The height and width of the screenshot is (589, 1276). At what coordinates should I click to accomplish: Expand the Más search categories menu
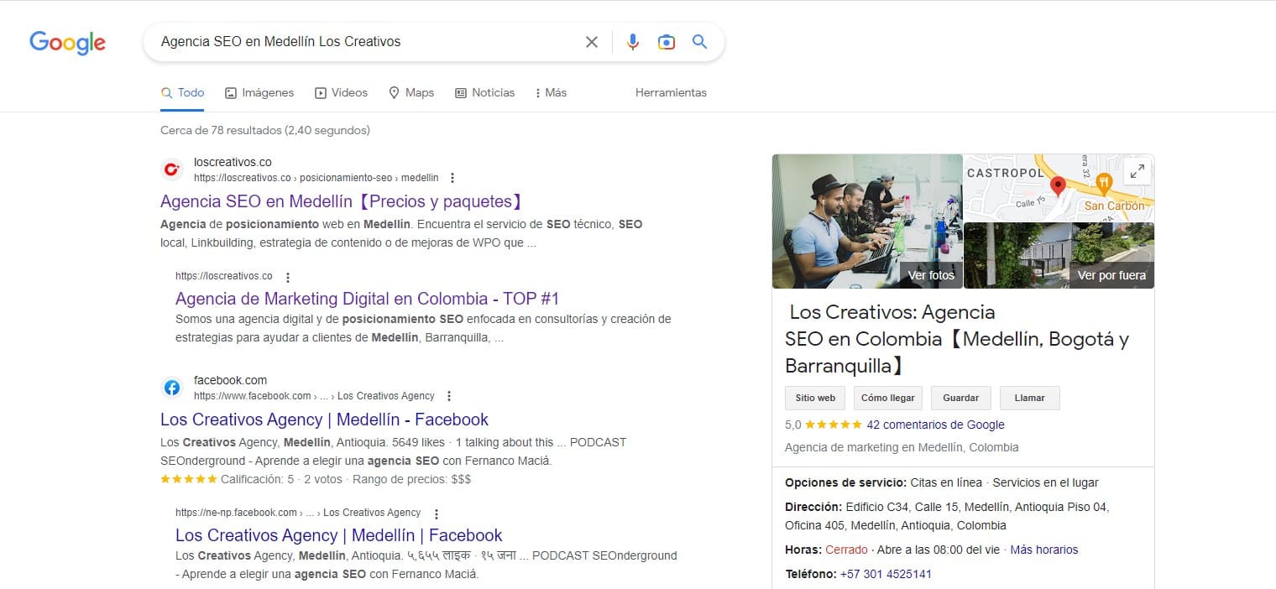click(550, 92)
